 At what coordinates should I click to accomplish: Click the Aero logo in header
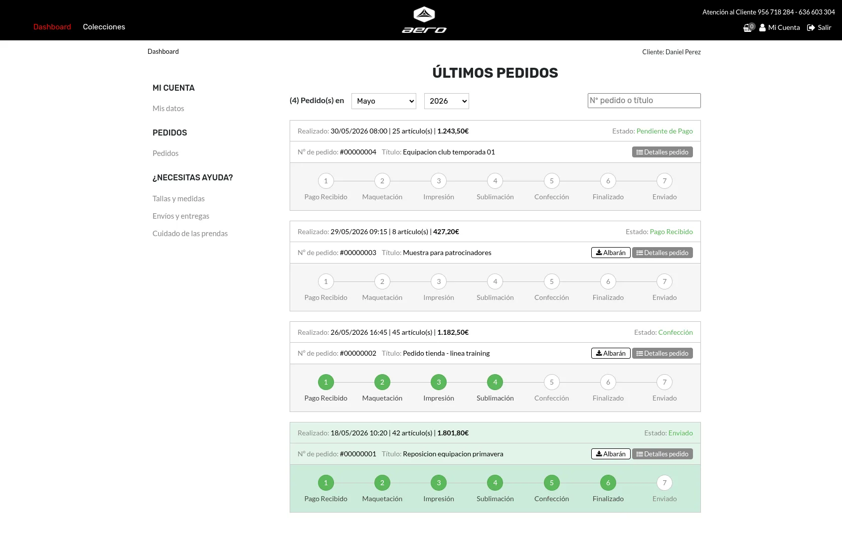tap(424, 20)
